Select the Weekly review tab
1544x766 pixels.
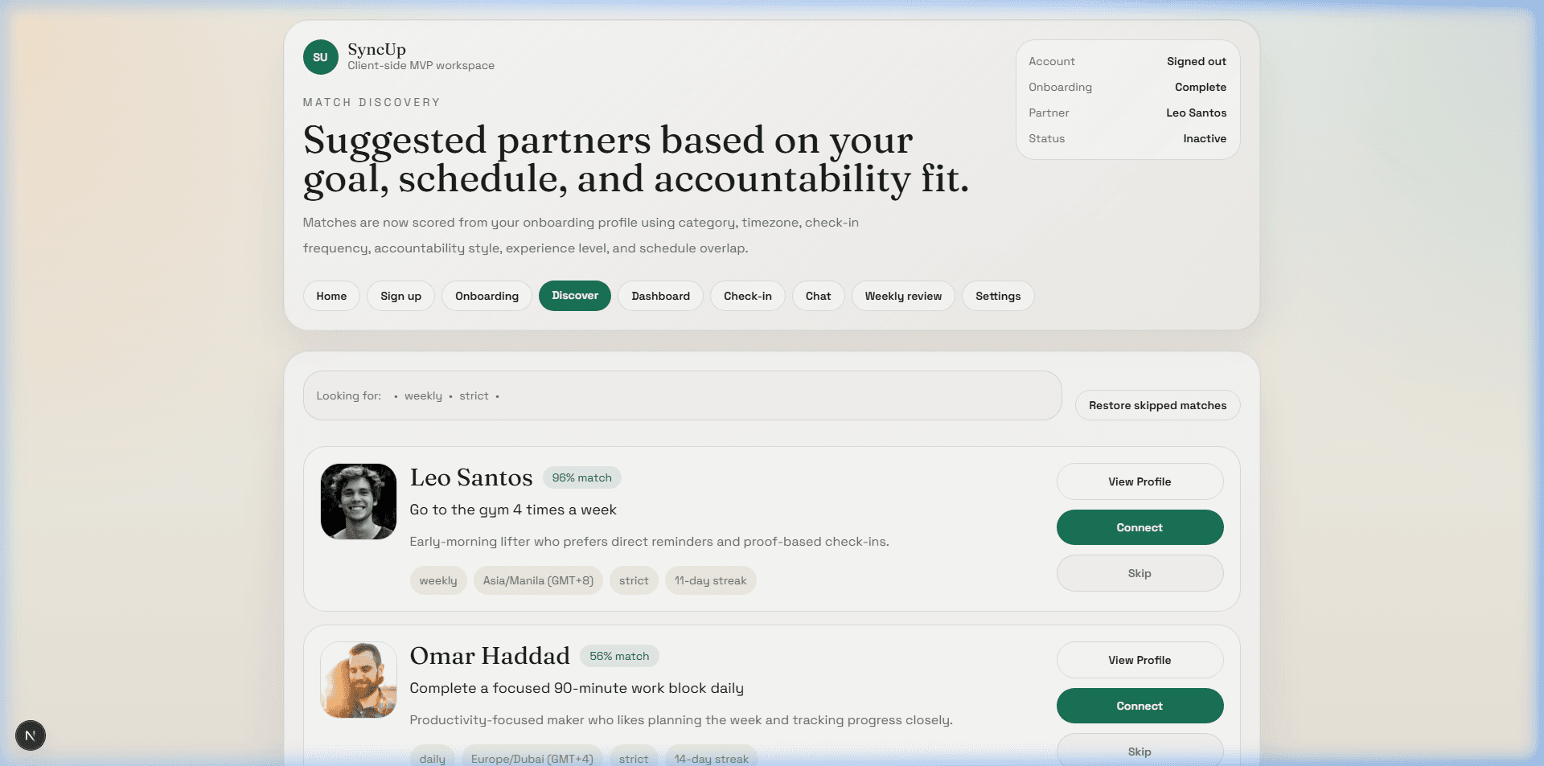[x=903, y=296]
